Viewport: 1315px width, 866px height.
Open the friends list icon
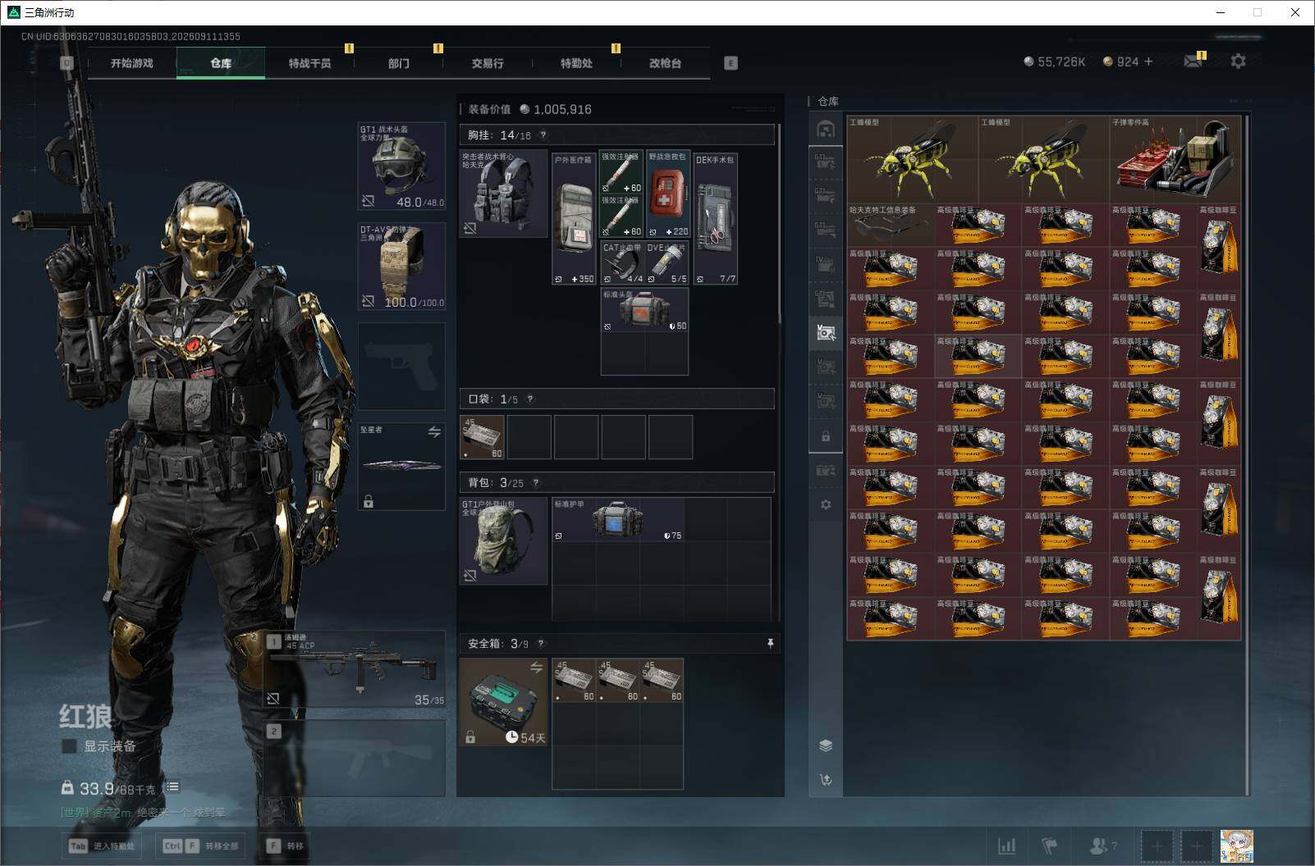[x=1102, y=845]
